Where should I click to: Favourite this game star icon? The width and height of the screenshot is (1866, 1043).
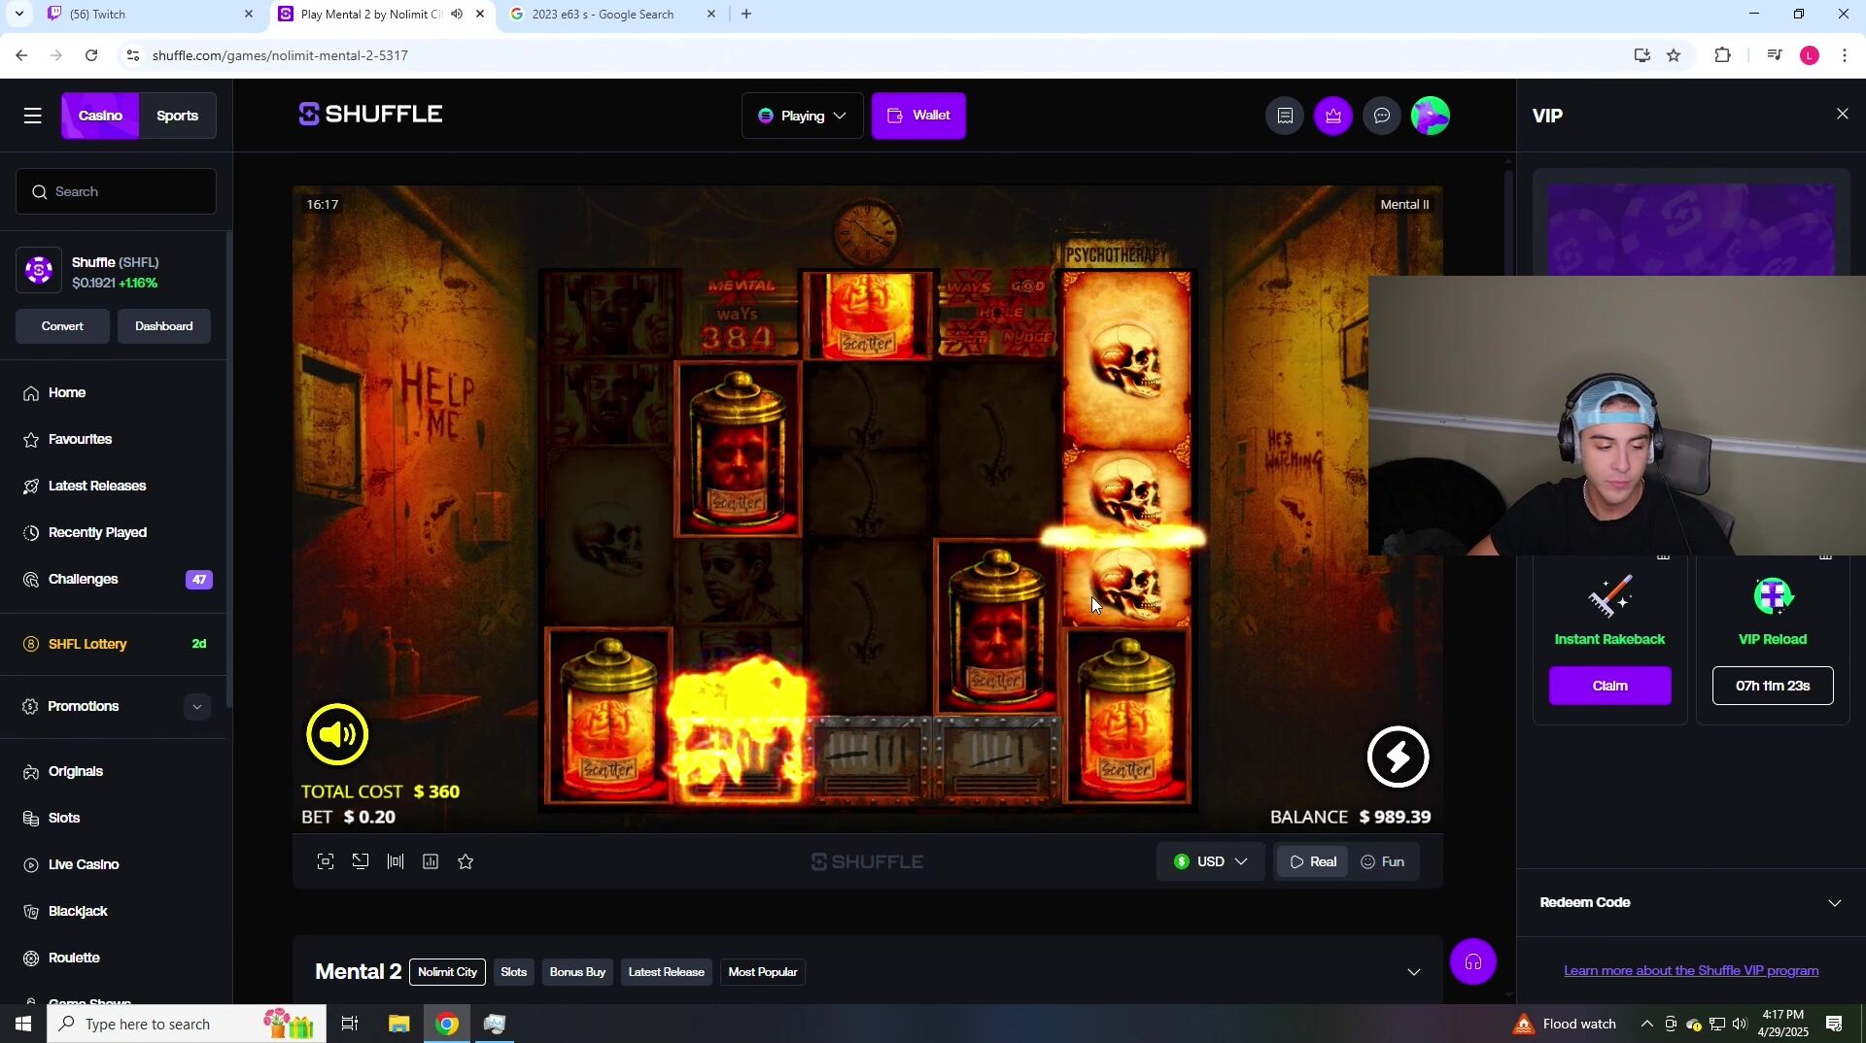pyautogui.click(x=466, y=862)
